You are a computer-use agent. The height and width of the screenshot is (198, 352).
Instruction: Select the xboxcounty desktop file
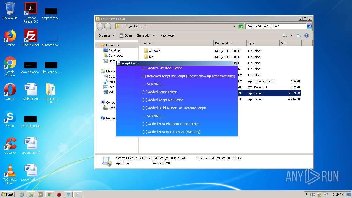tap(51, 68)
